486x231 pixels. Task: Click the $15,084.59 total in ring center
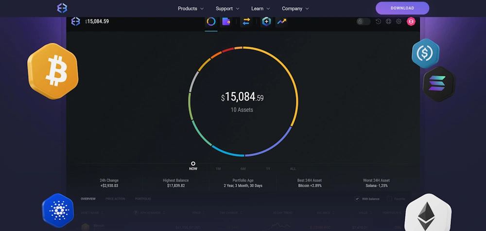(242, 97)
